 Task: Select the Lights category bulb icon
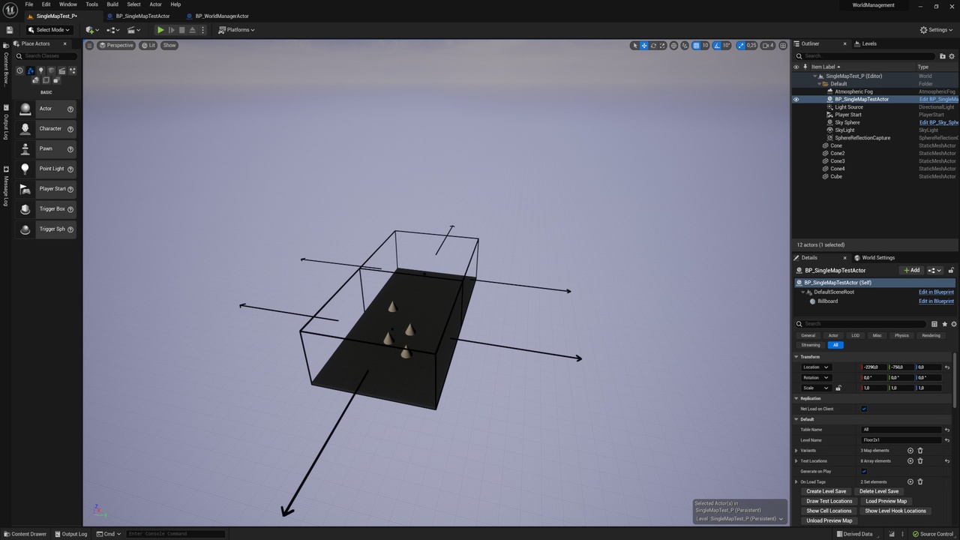(41, 70)
